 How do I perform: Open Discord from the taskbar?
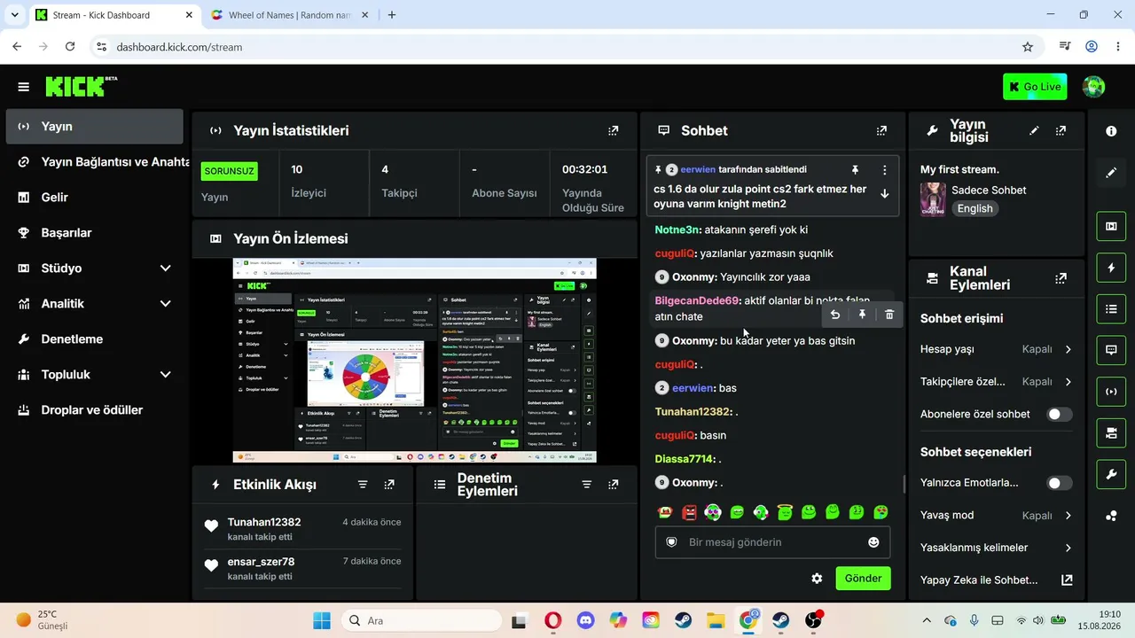pos(585,620)
